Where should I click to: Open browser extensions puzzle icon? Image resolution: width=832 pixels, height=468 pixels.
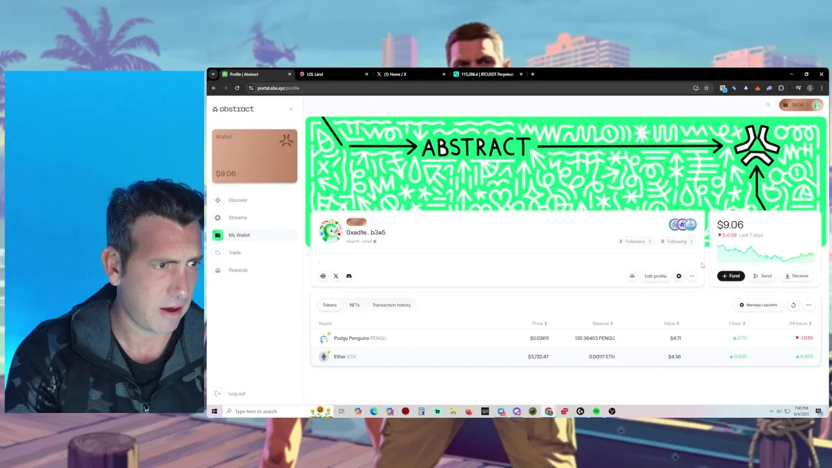click(x=781, y=88)
